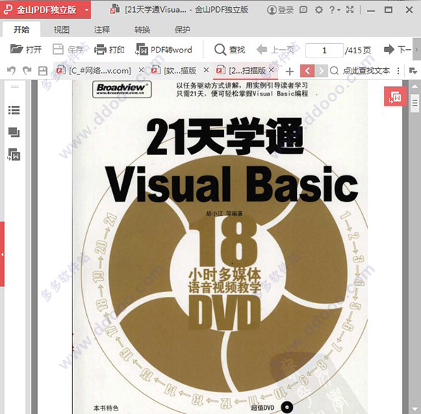Click the sidebar drag handle at top
421x414 pixels.
[15, 87]
